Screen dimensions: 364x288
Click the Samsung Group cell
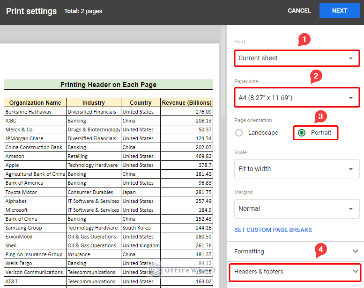[x=35, y=228]
